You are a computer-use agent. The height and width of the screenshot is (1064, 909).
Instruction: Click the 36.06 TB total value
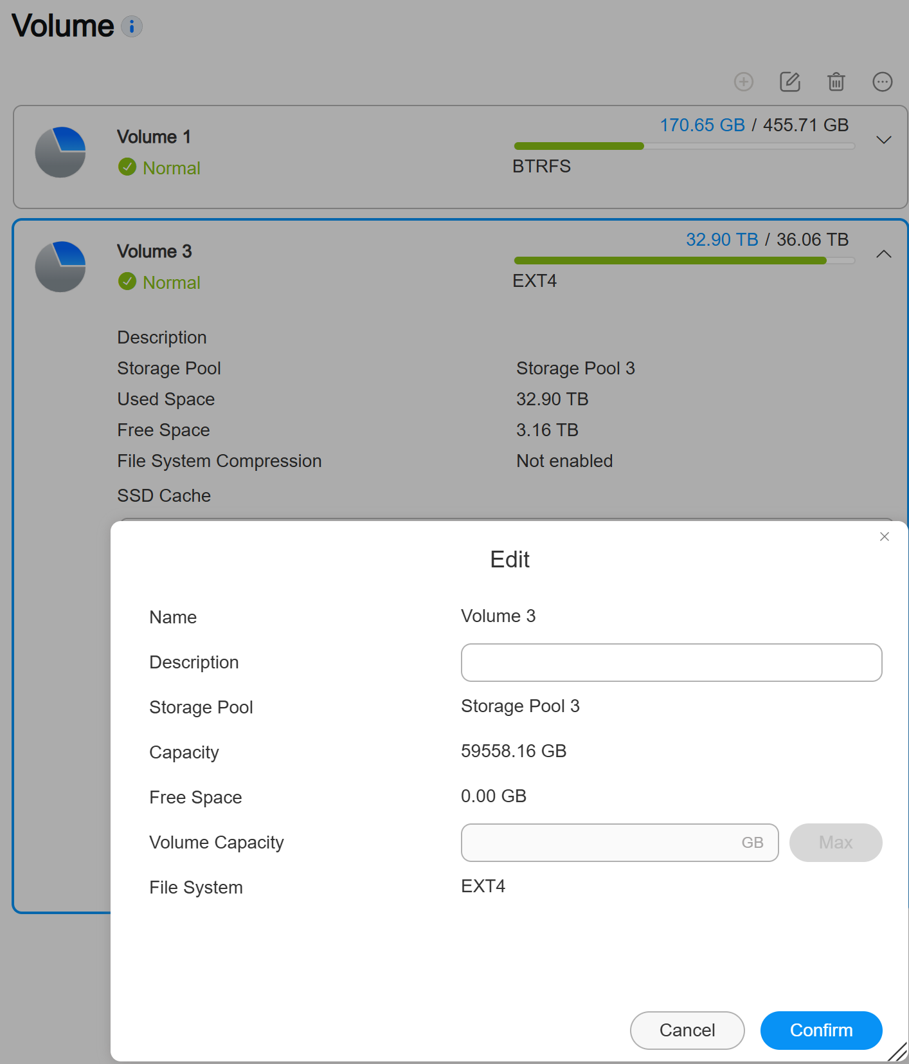[813, 239]
